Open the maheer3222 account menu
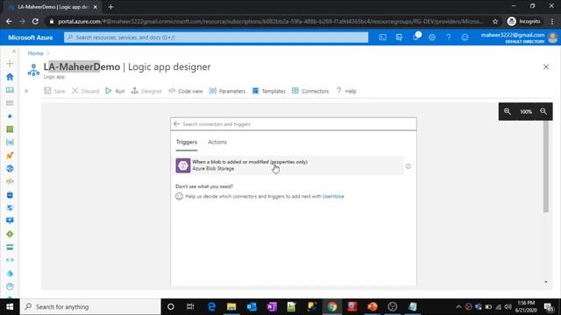561x315 pixels. tap(519, 38)
